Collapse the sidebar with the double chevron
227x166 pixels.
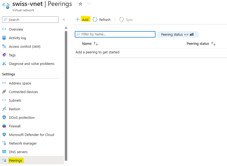pos(64,20)
